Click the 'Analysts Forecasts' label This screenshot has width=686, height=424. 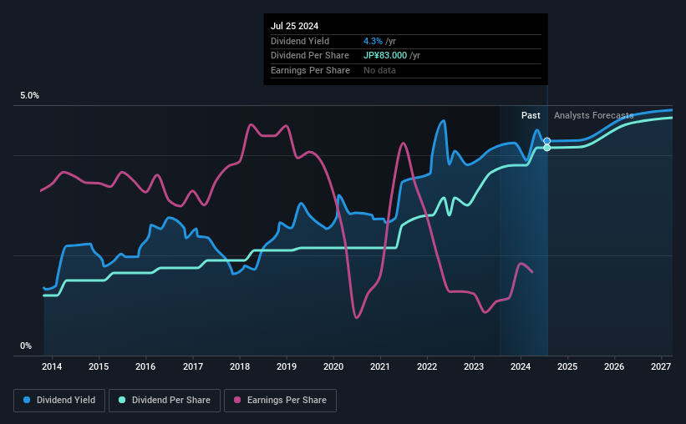tap(594, 115)
